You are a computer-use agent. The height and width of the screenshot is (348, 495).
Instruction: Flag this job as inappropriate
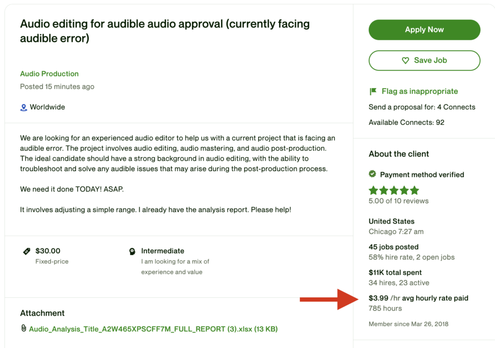pyautogui.click(x=419, y=91)
